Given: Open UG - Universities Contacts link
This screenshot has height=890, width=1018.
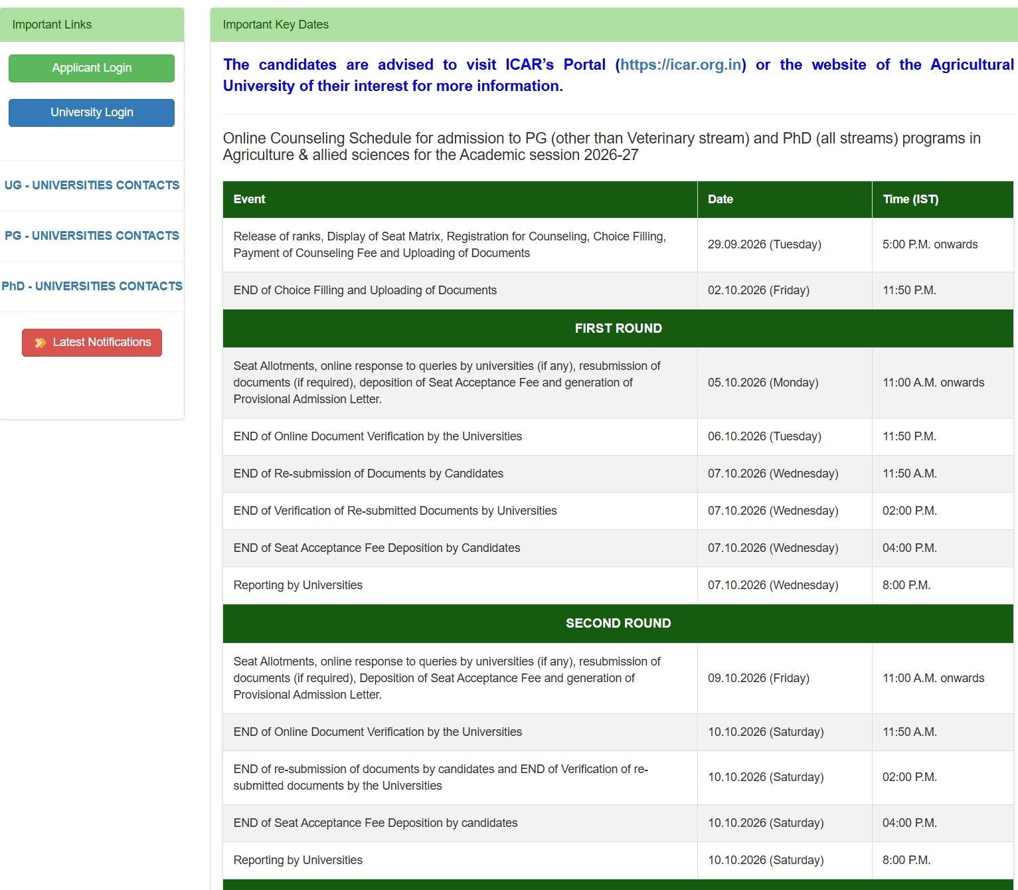Looking at the screenshot, I should (92, 185).
